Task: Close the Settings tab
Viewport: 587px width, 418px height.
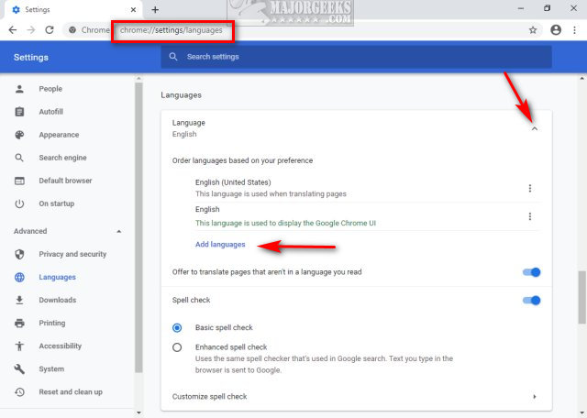Action: click(x=133, y=10)
